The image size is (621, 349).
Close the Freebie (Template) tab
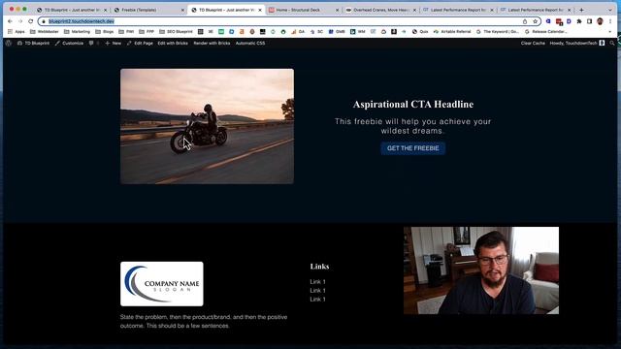(182, 10)
